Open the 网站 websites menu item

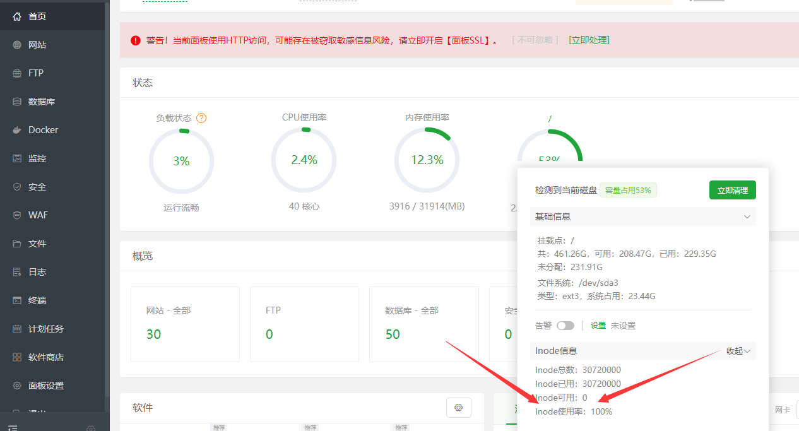pyautogui.click(x=52, y=45)
